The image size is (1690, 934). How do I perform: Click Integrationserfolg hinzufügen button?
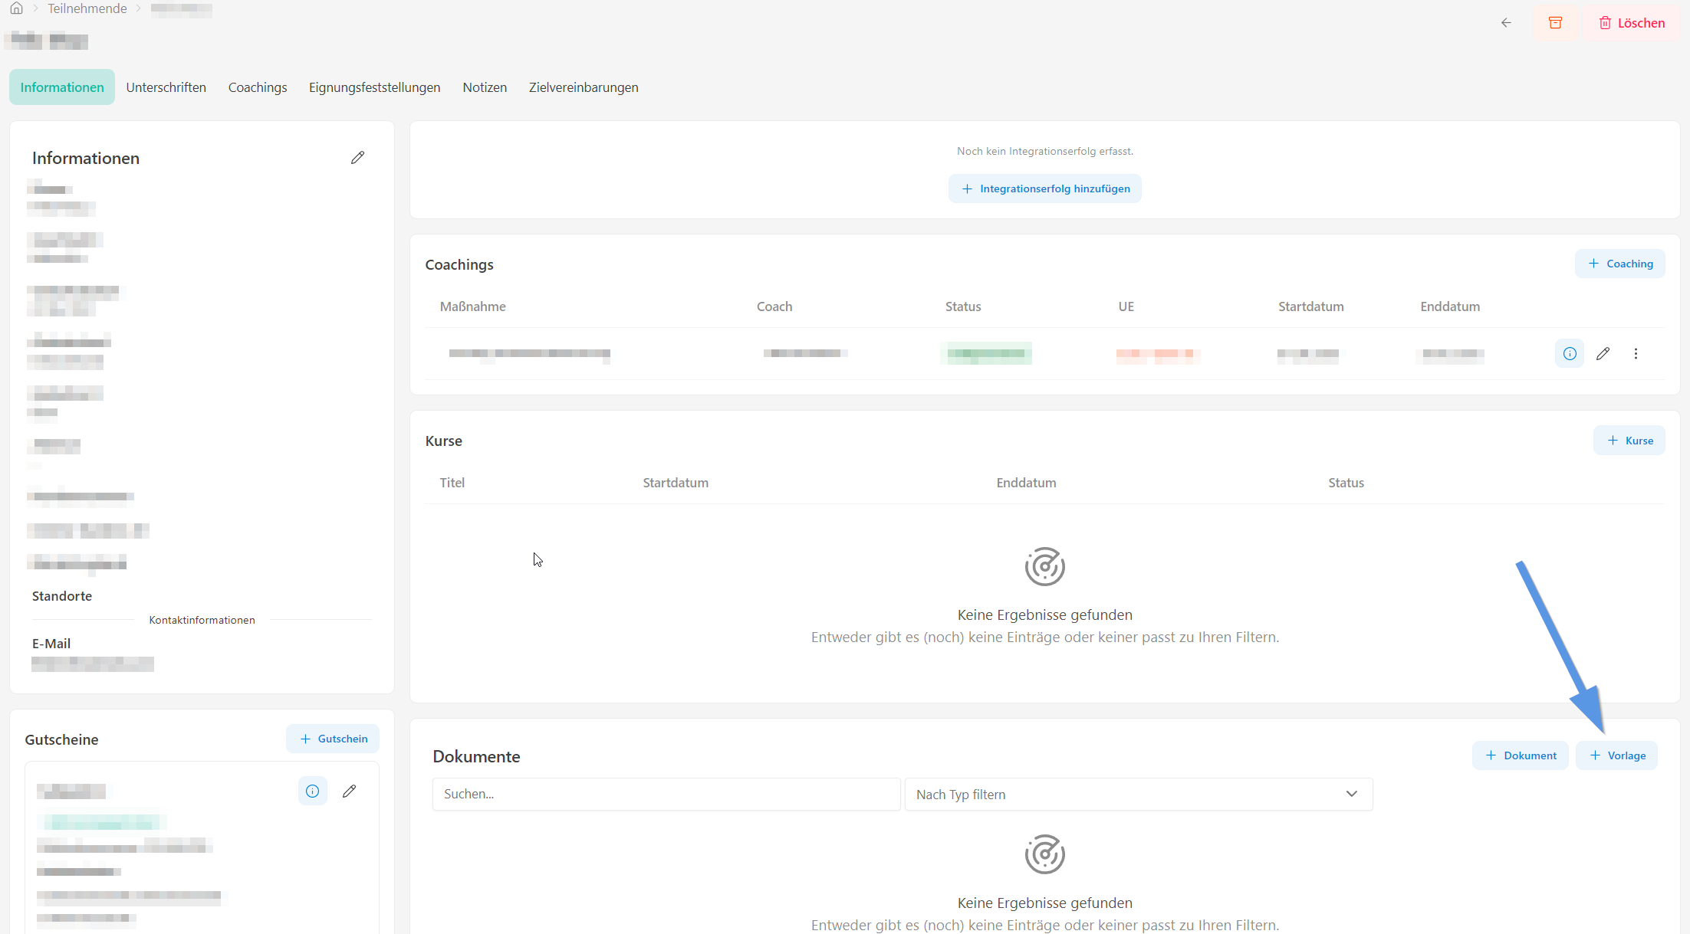1045,188
